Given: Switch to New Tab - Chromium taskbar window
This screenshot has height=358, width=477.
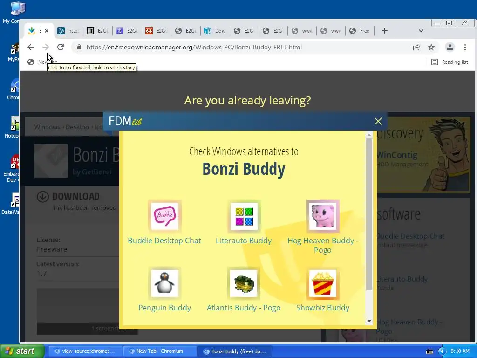Looking at the screenshot, I should click(x=160, y=351).
